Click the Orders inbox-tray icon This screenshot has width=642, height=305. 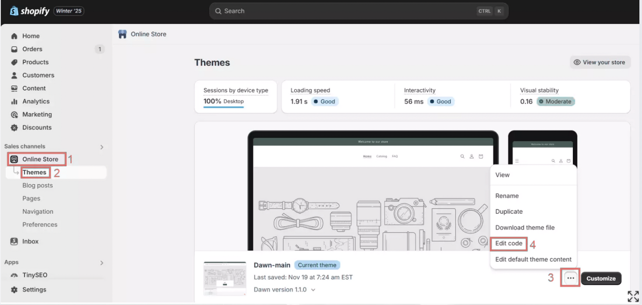[x=14, y=49]
